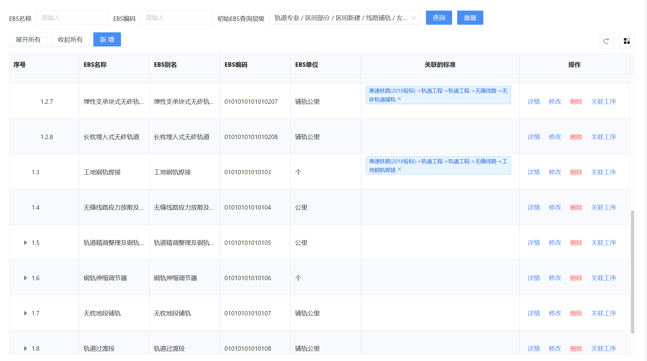
Task: Open 详情 for row 1.6
Action: (x=534, y=278)
